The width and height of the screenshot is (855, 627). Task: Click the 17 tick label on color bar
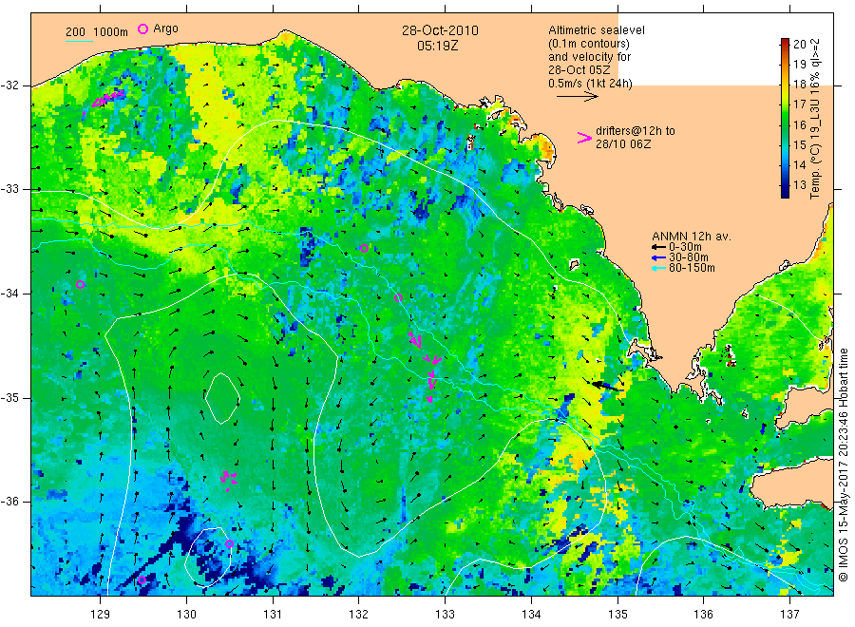click(x=799, y=104)
